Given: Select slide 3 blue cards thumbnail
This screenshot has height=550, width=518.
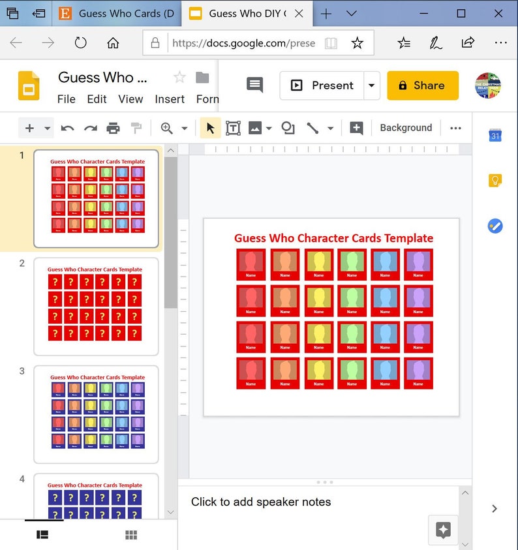Looking at the screenshot, I should [96, 414].
